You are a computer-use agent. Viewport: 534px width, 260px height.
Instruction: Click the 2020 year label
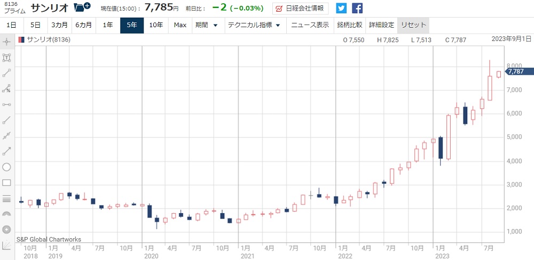pyautogui.click(x=151, y=256)
